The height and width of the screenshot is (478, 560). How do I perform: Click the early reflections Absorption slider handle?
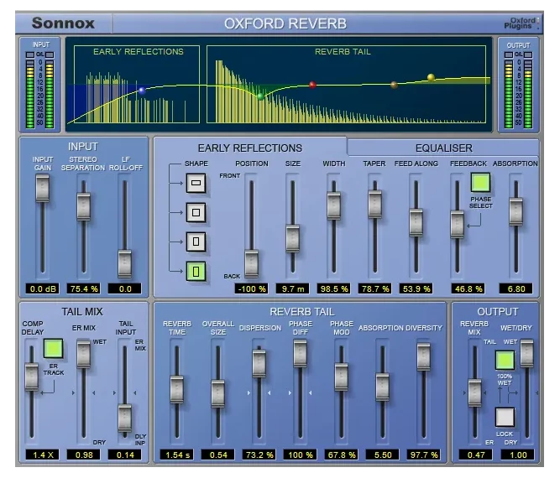[x=516, y=211]
